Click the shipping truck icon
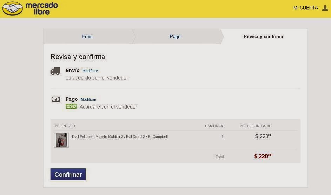 55,71
